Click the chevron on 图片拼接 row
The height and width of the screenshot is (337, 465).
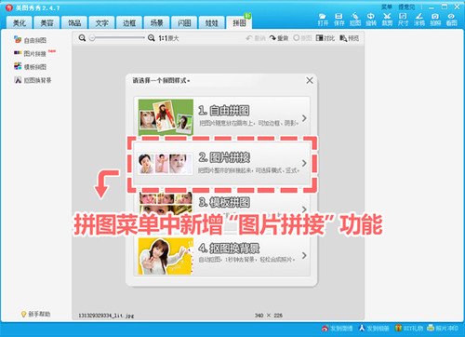[x=304, y=163]
